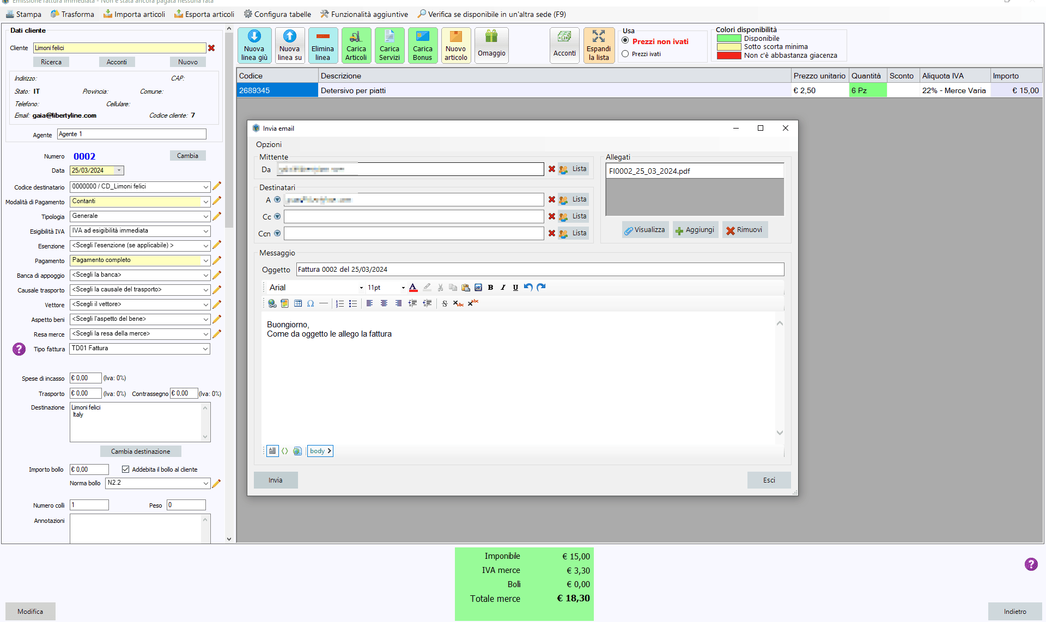Viewport: 1046px width, 622px height.
Task: Click the Invia button
Action: tap(276, 480)
